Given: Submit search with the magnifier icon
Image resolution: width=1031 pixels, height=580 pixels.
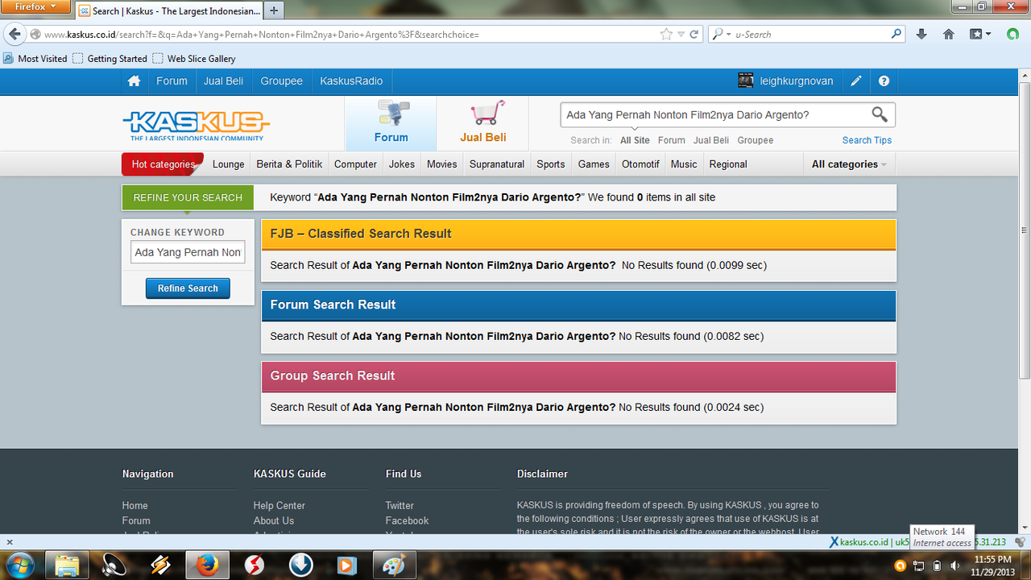Looking at the screenshot, I should pyautogui.click(x=880, y=114).
